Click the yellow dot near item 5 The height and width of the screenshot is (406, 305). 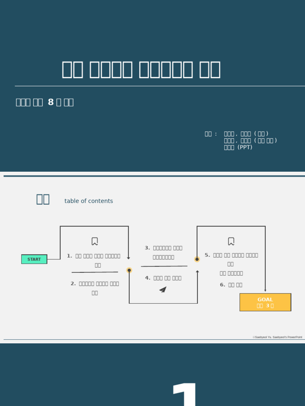[197, 259]
